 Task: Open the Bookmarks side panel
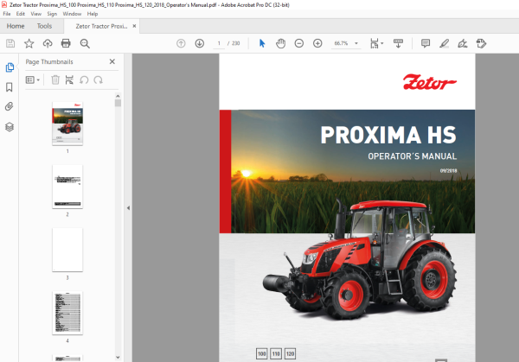(x=10, y=87)
